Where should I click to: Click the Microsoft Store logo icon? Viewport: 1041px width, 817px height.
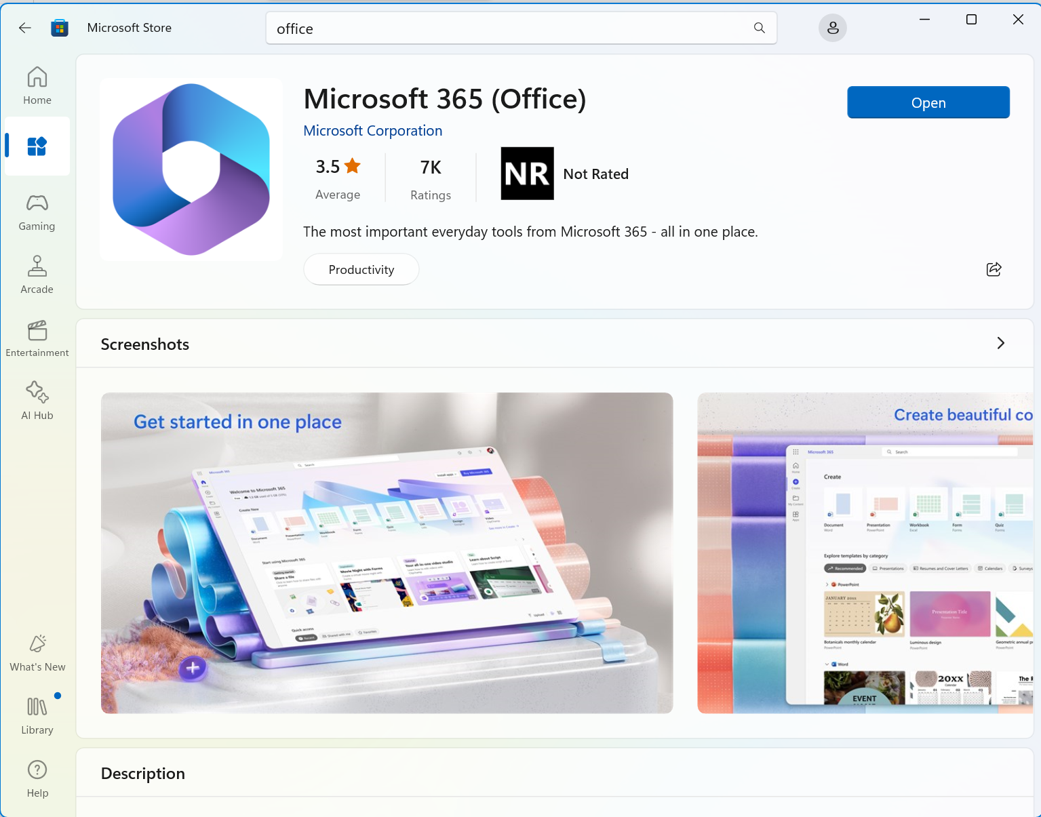pyautogui.click(x=60, y=28)
